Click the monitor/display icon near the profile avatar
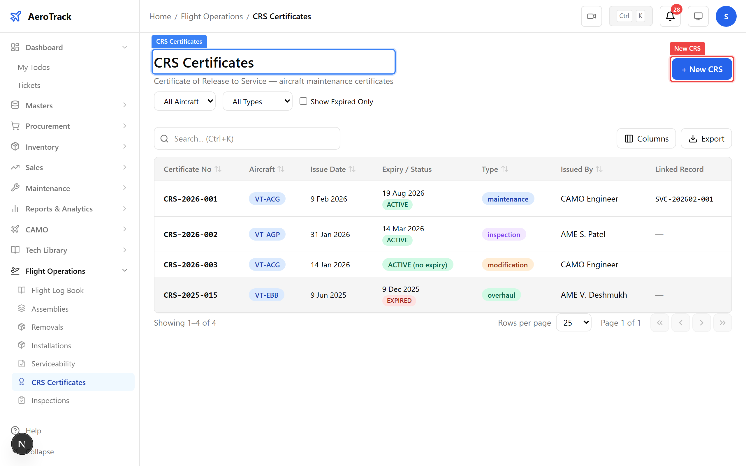746x466 pixels. pyautogui.click(x=698, y=16)
